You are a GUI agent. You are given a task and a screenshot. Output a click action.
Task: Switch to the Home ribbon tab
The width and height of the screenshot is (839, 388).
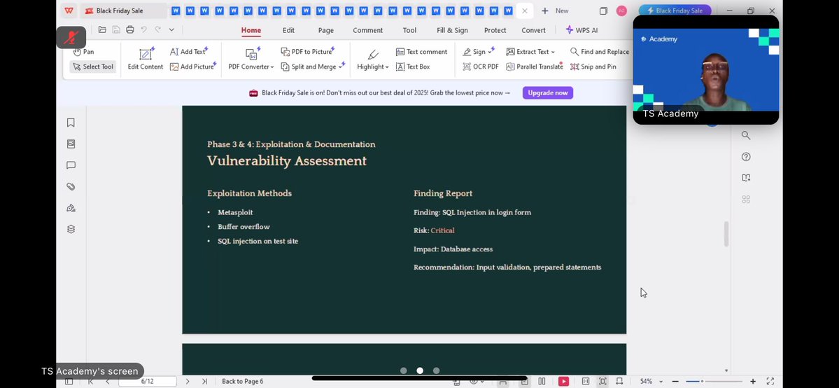tap(251, 31)
